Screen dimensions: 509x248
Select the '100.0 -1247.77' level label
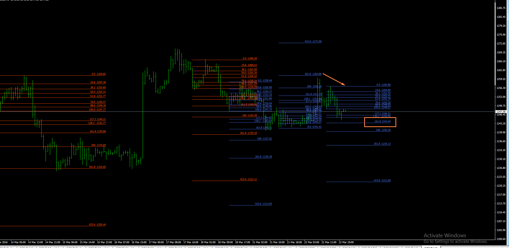[x=97, y=110]
